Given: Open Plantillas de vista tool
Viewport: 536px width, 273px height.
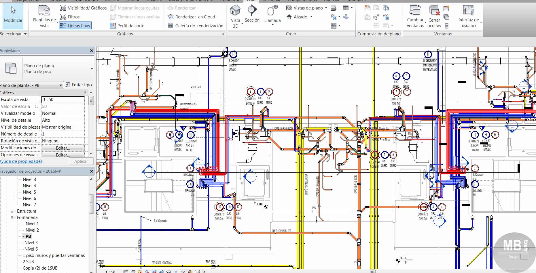Looking at the screenshot, I should [44, 17].
